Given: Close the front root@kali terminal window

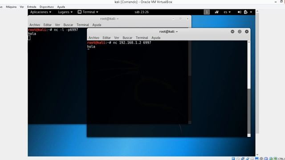Looking at the screenshot, I should [x=247, y=32].
